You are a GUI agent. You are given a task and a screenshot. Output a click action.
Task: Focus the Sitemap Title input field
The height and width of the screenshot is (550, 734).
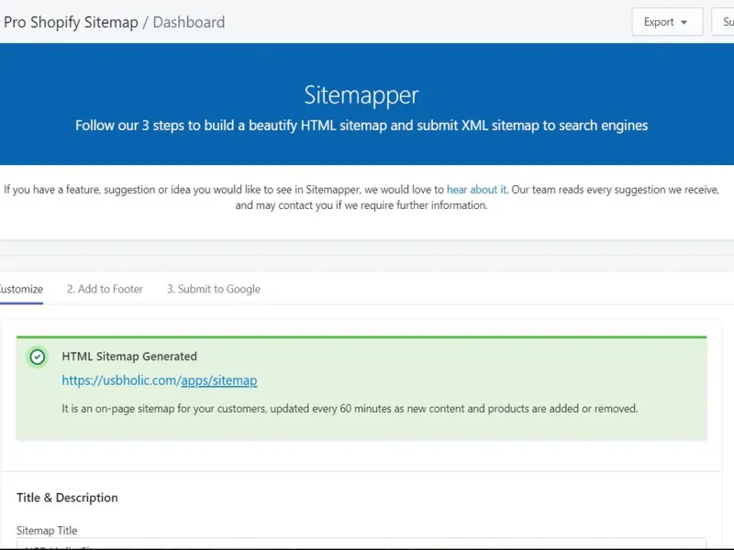click(361, 544)
